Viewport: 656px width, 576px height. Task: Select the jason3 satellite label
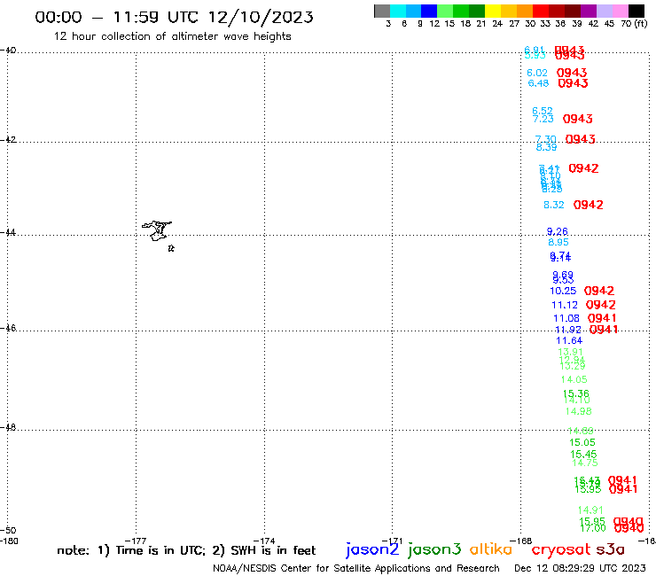click(434, 549)
